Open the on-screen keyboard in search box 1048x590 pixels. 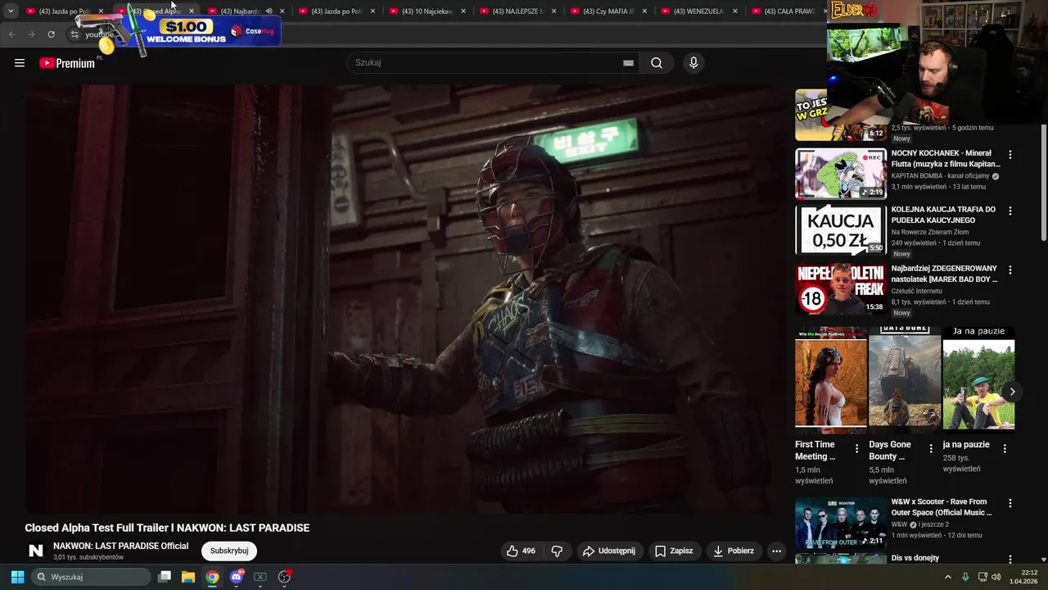pos(628,63)
